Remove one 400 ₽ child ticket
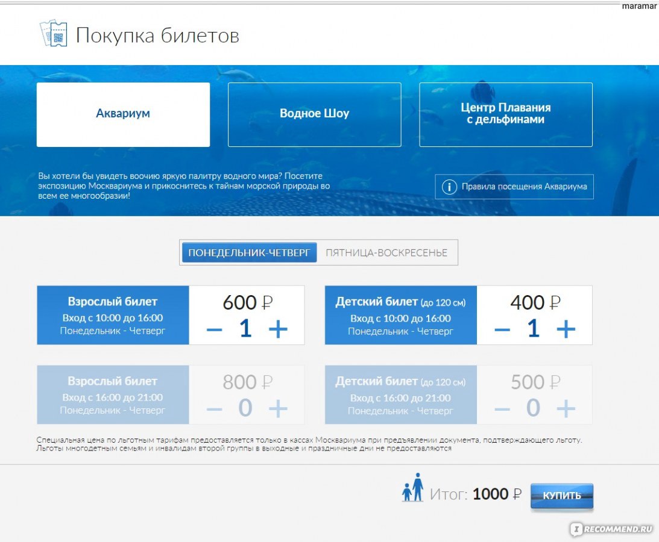 pyautogui.click(x=502, y=329)
